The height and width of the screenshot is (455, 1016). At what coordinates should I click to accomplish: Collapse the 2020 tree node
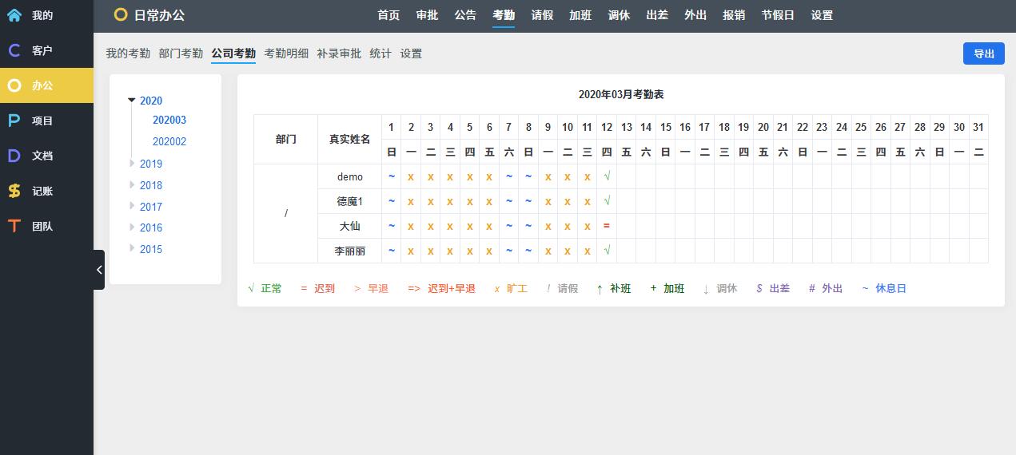(x=132, y=101)
